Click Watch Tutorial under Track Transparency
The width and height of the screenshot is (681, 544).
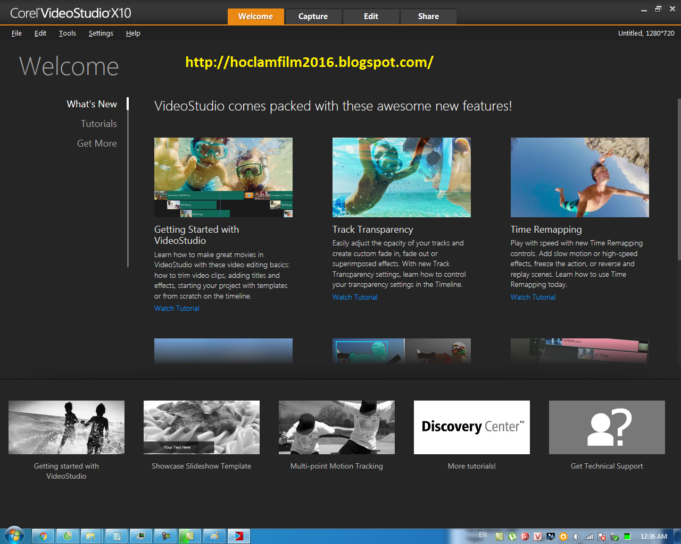(x=354, y=297)
